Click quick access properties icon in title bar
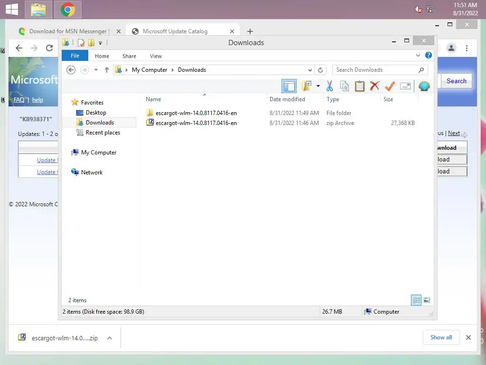 [x=81, y=42]
